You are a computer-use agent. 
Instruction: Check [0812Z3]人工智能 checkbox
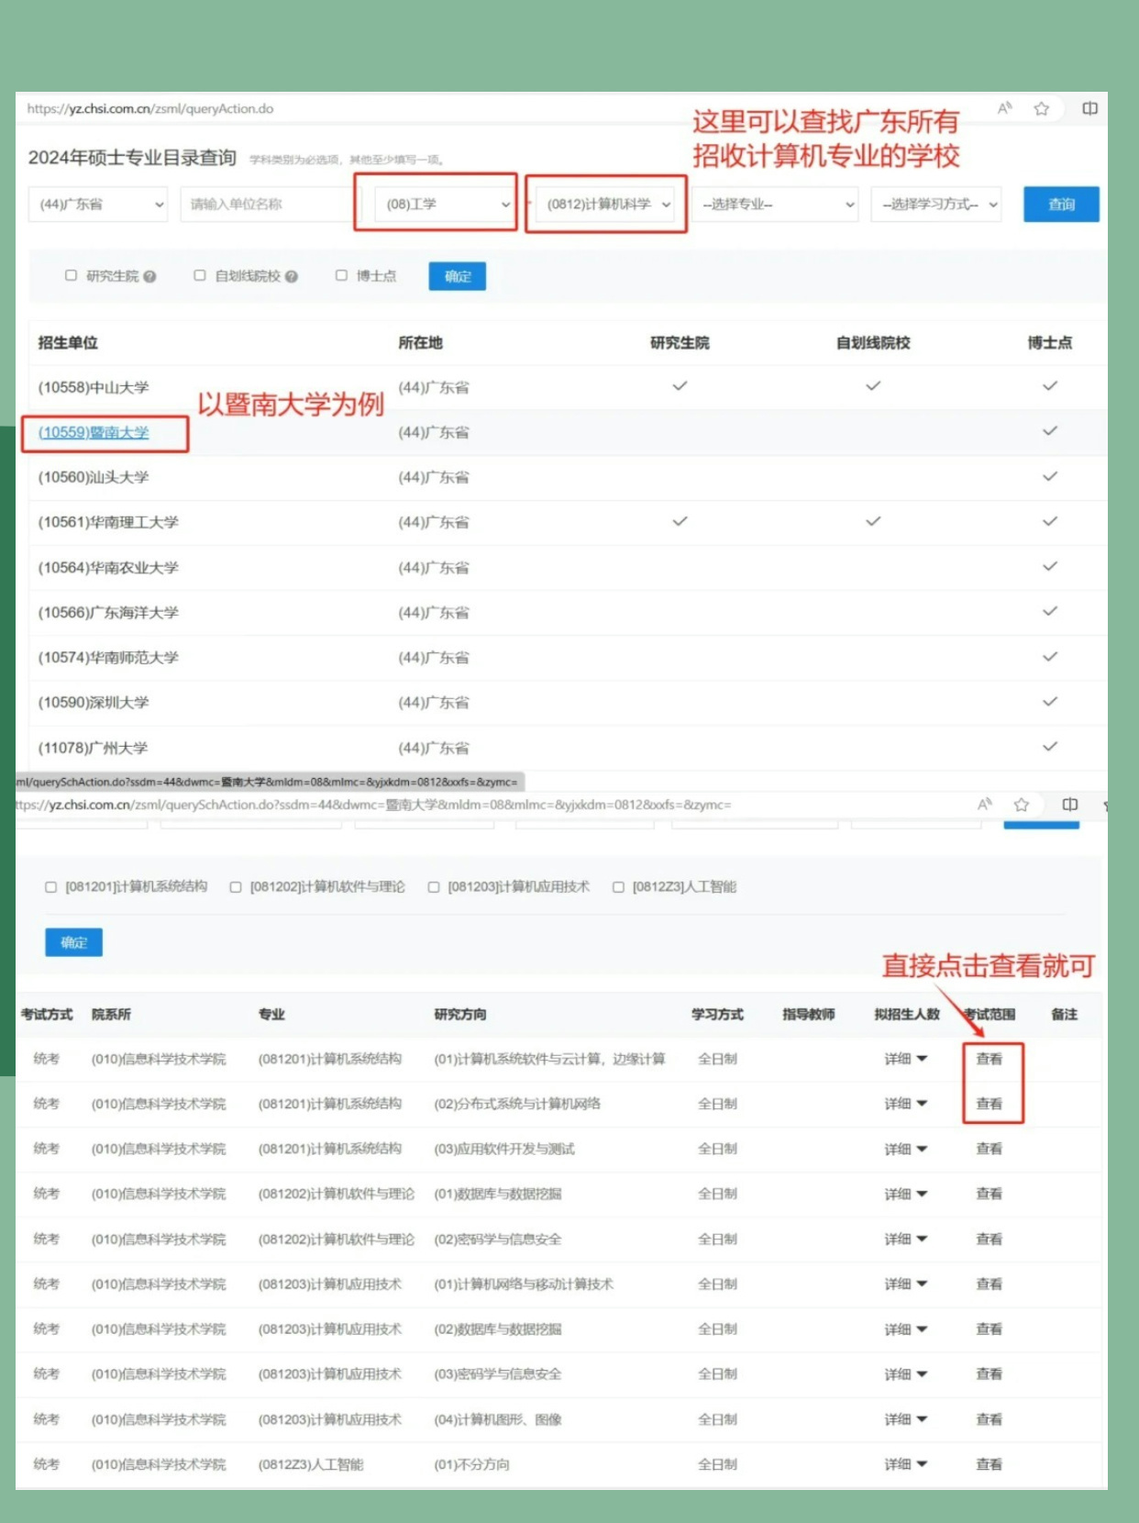618,887
